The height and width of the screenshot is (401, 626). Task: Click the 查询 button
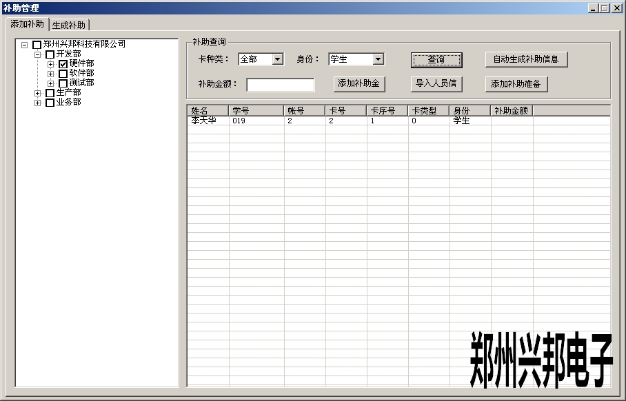click(436, 60)
